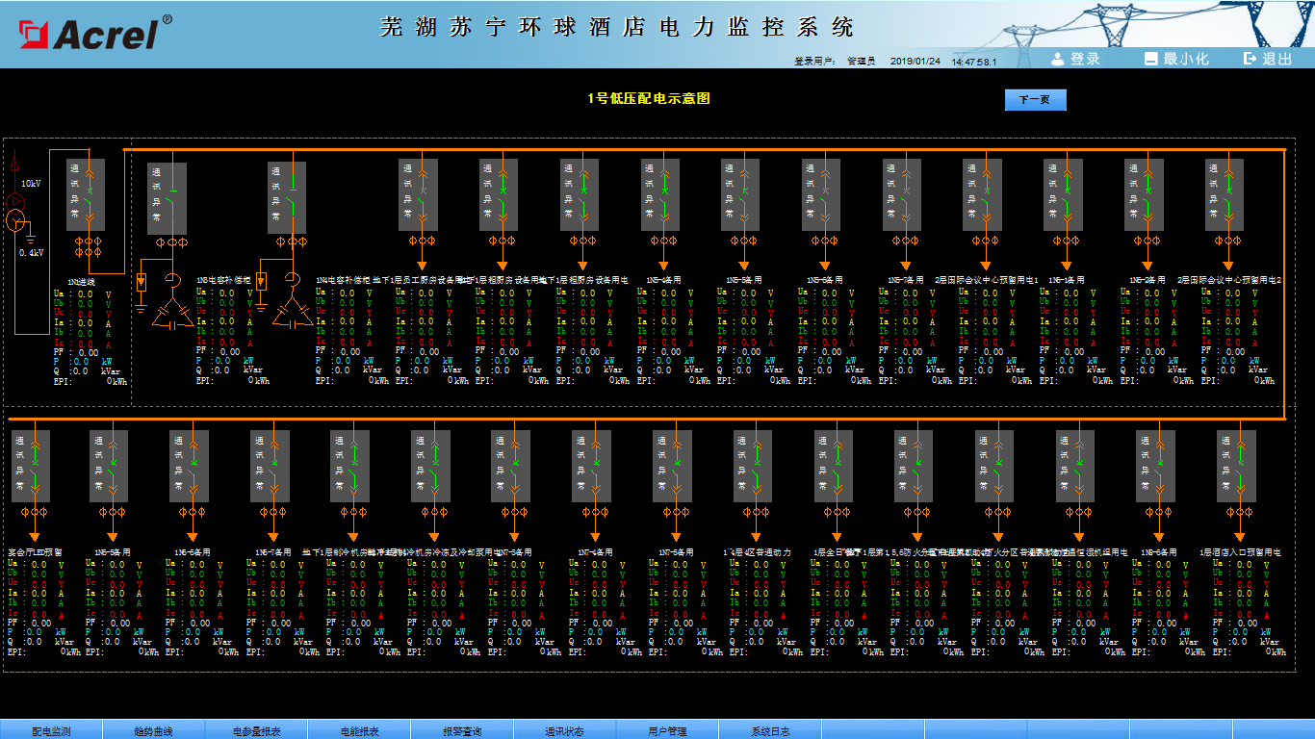
Task: Click the 登录 login button
Action: 1075,59
